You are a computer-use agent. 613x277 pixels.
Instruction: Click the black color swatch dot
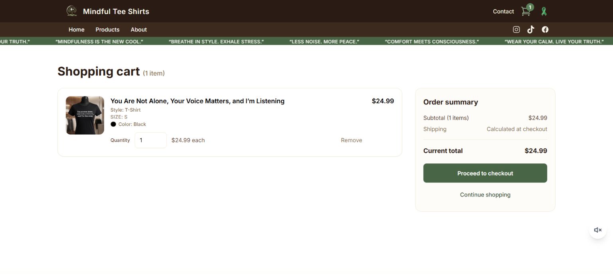coord(113,124)
